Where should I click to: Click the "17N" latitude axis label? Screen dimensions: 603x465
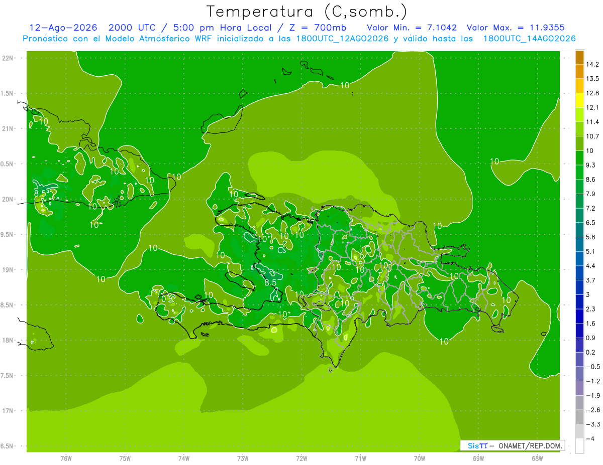point(8,411)
